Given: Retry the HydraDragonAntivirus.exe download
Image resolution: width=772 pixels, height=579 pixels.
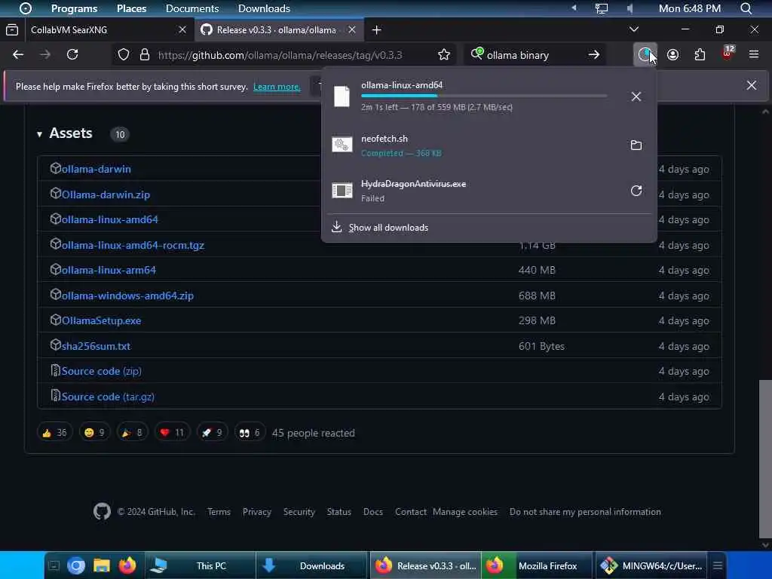Looking at the screenshot, I should (x=636, y=191).
